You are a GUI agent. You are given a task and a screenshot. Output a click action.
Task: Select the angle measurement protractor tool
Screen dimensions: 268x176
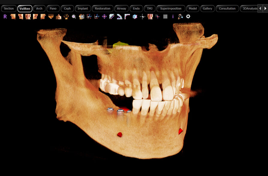(x=119, y=17)
